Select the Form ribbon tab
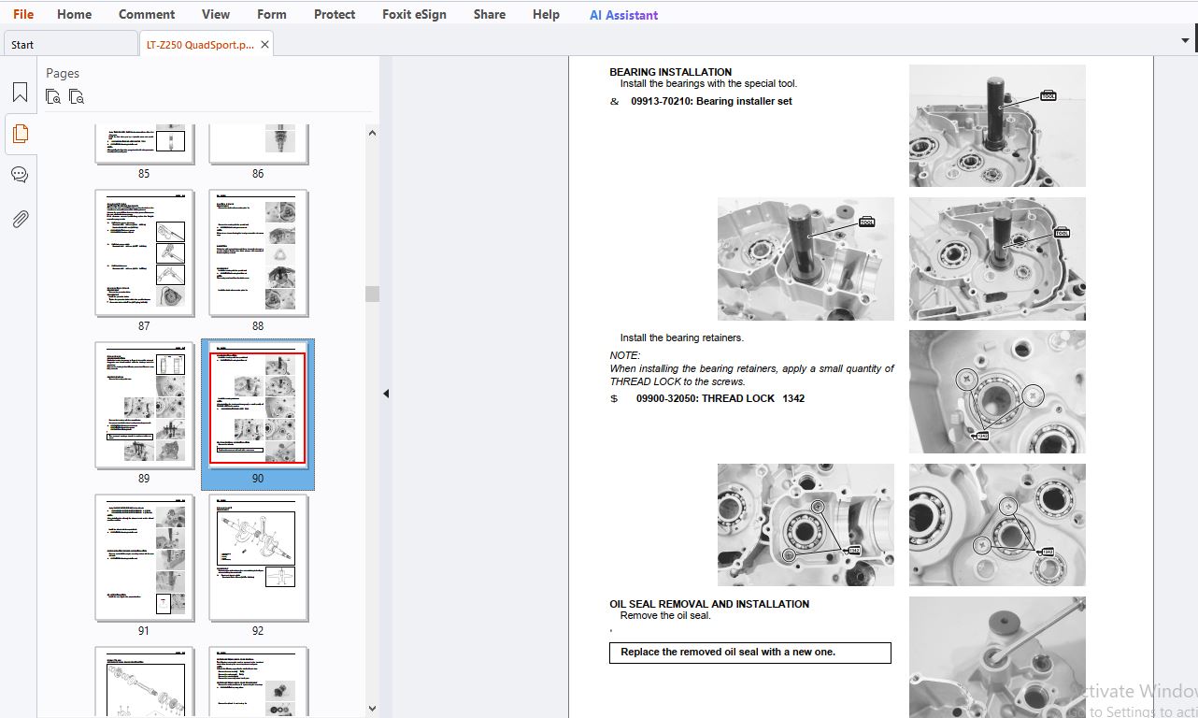Image resolution: width=1198 pixels, height=718 pixels. click(272, 14)
